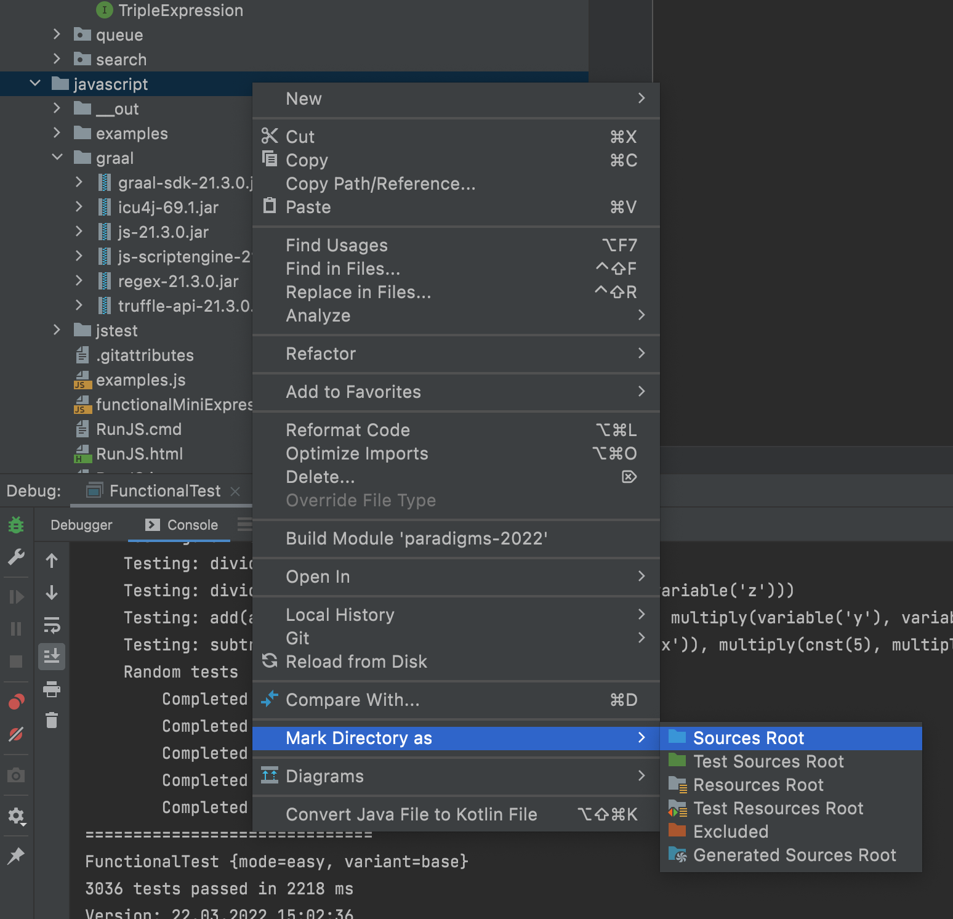
Task: Expand the queue folder
Action: (57, 34)
